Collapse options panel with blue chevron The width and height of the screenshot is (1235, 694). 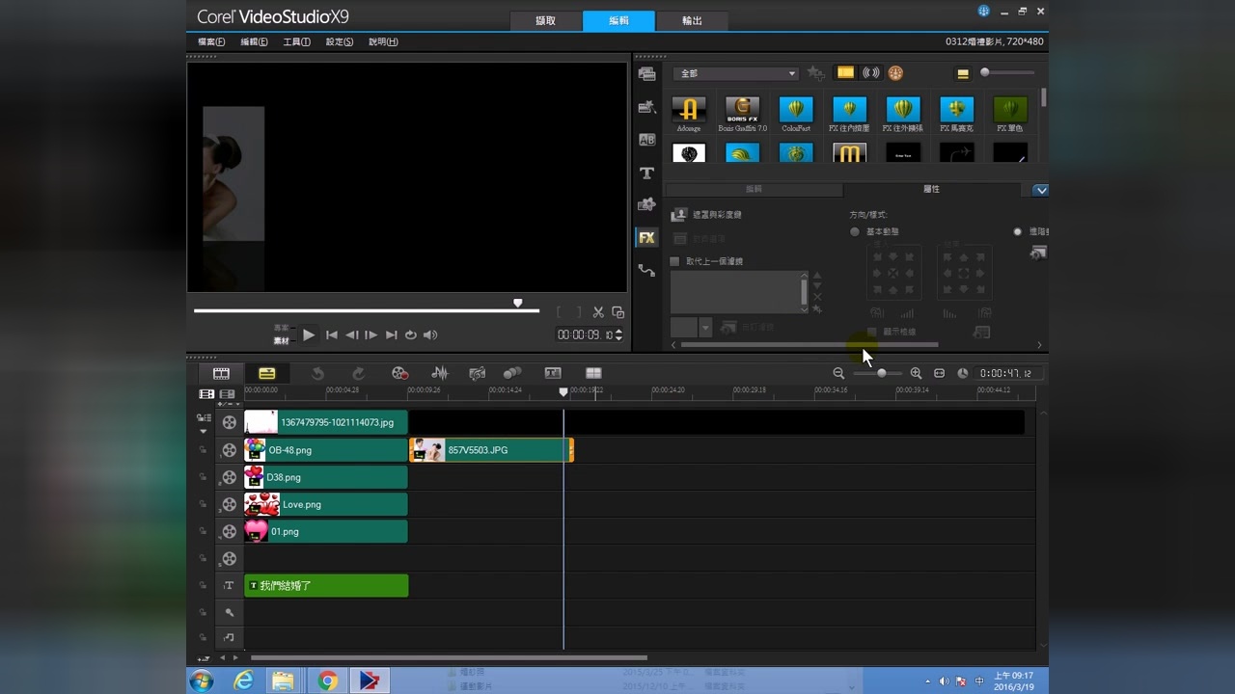[x=1040, y=190]
